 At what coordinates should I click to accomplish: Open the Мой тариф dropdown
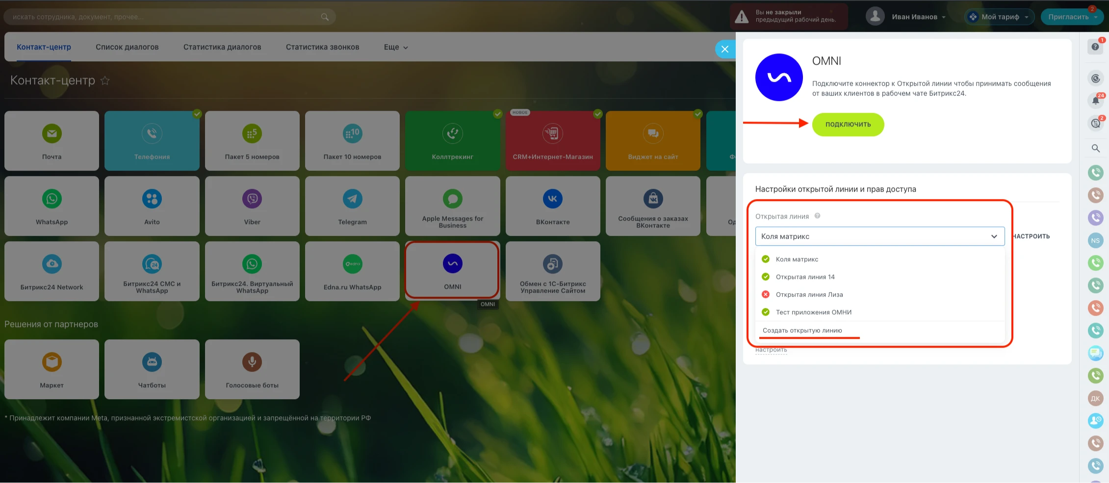(1000, 17)
